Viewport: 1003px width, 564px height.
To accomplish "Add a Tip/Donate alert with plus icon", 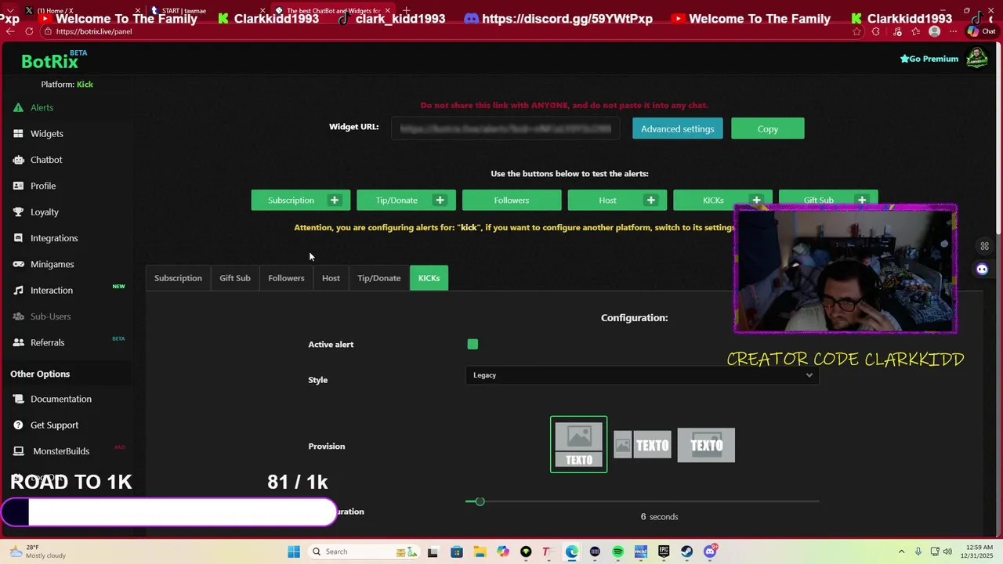I will [x=440, y=201].
